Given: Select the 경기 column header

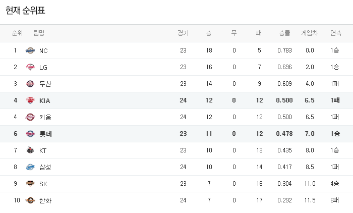Looking at the screenshot, I should pos(183,33).
